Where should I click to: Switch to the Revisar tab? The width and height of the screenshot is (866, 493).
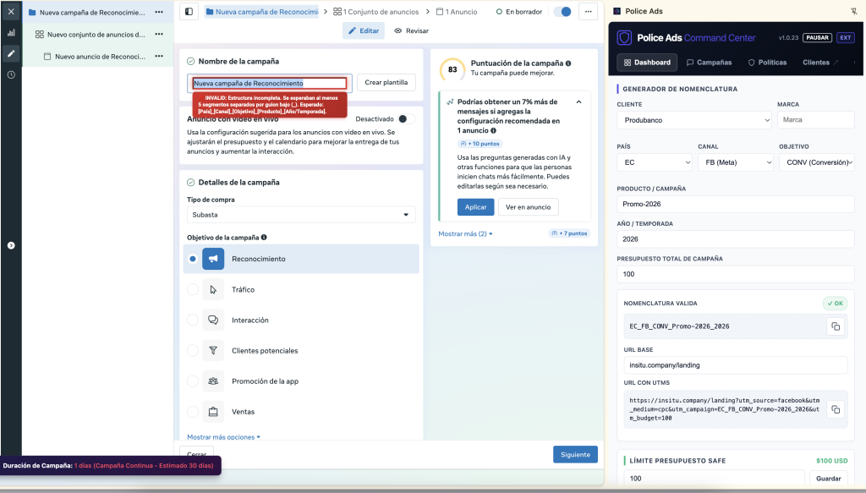(x=412, y=31)
